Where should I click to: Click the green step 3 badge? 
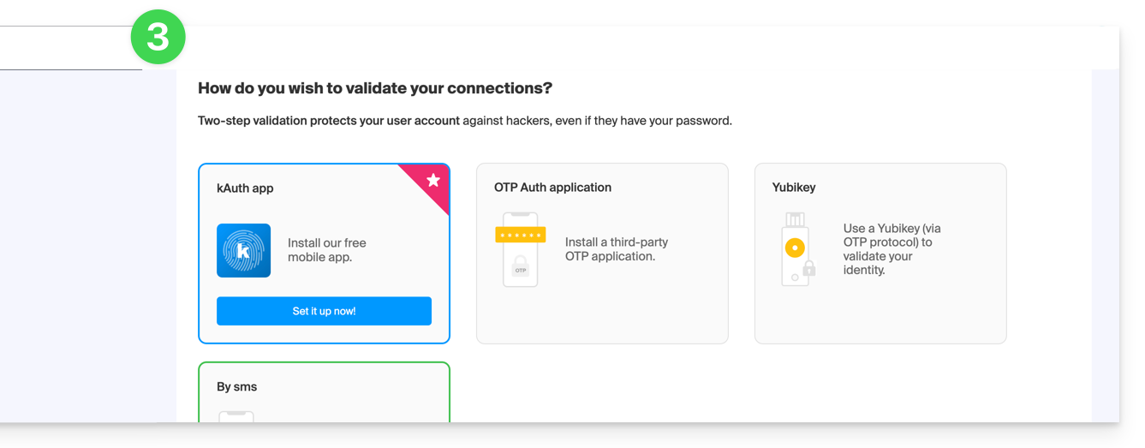tap(158, 37)
